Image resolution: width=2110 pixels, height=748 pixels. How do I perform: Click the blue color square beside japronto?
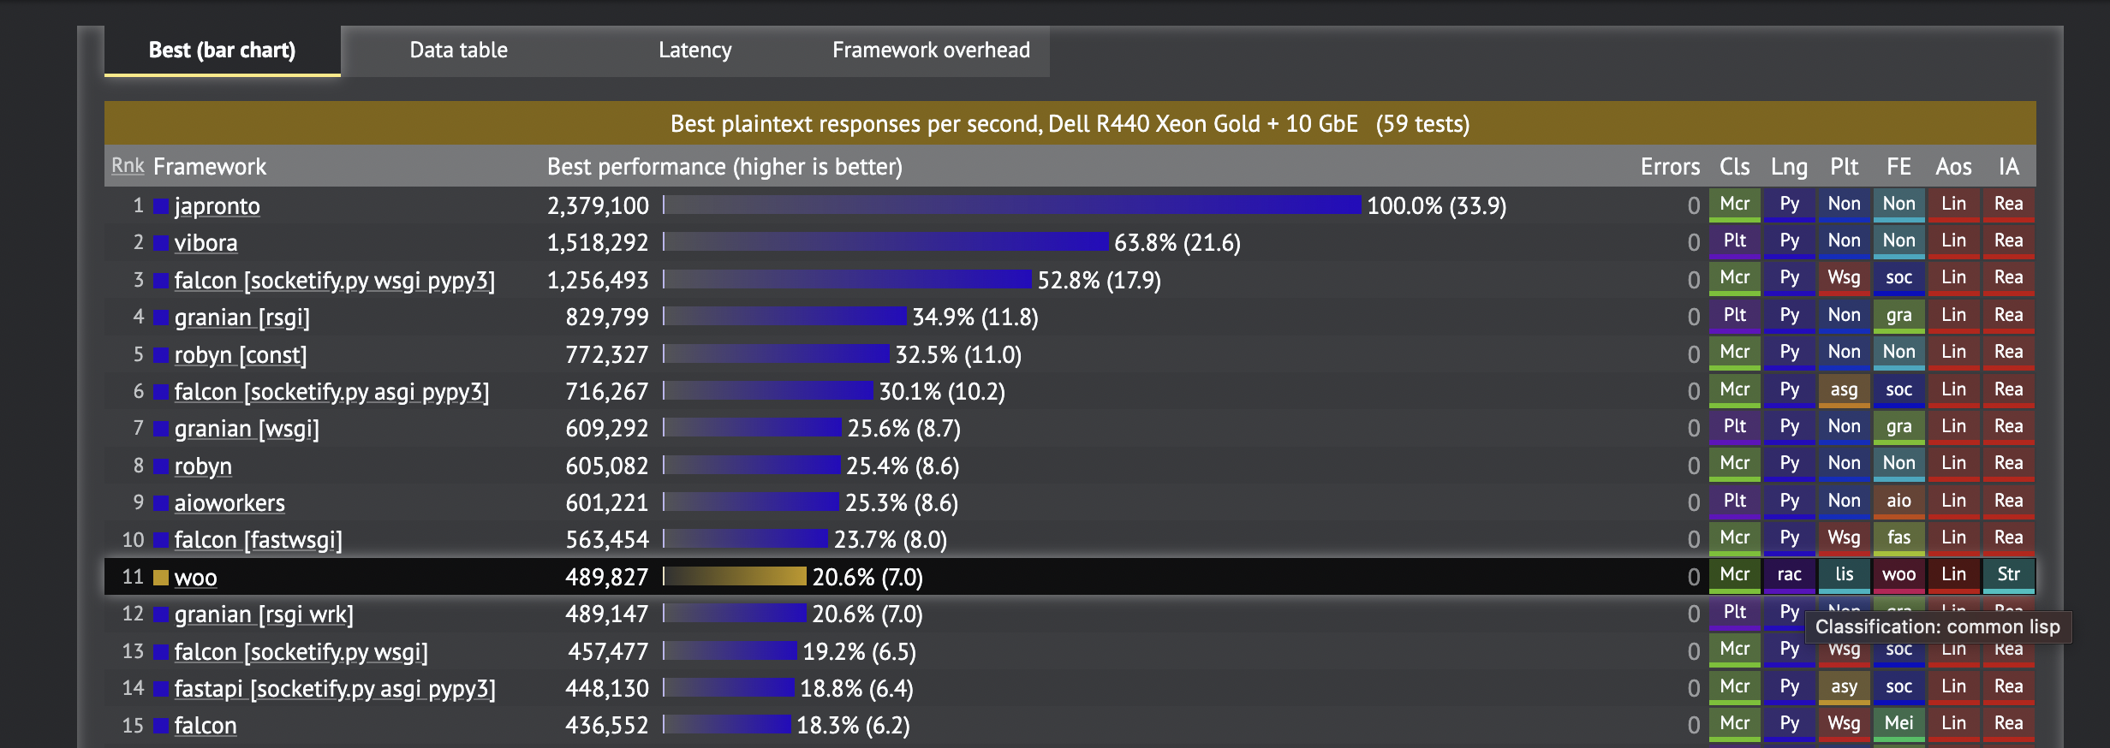[159, 205]
